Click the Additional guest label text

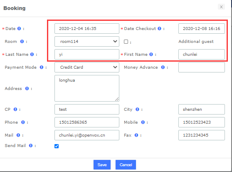[196, 42]
